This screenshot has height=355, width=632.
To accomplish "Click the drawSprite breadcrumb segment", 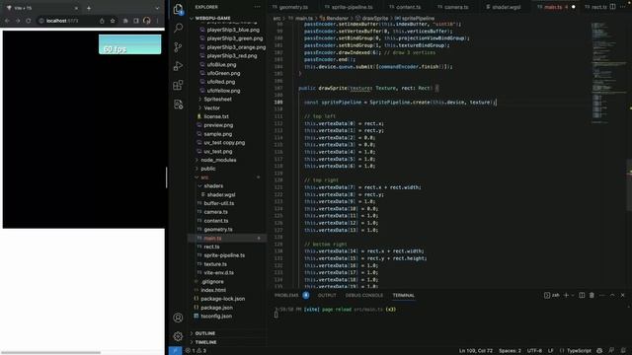I will point(375,18).
